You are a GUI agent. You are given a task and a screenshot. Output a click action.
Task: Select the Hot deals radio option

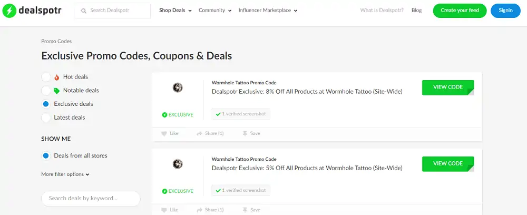click(46, 77)
